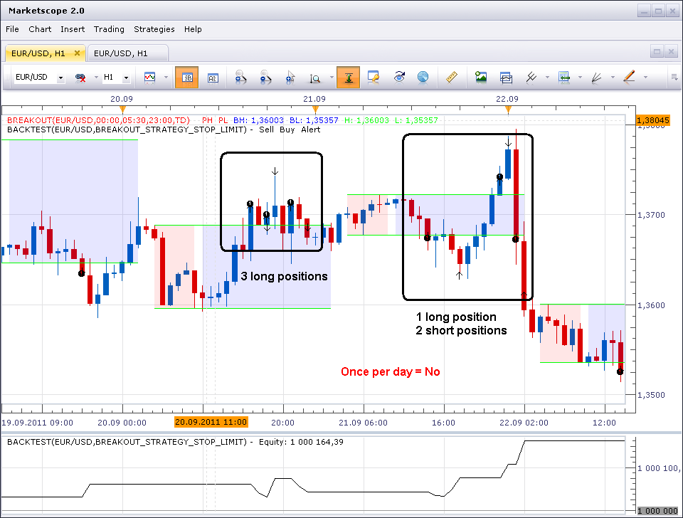Click the highlighted 20.09.2011 11:00 date label
Screen dimensions: 683x518
(x=211, y=422)
